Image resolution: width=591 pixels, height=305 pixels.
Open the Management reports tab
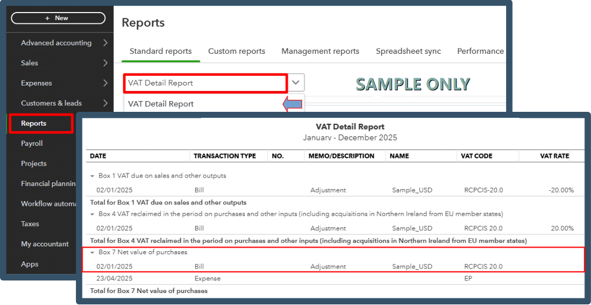[x=320, y=51]
